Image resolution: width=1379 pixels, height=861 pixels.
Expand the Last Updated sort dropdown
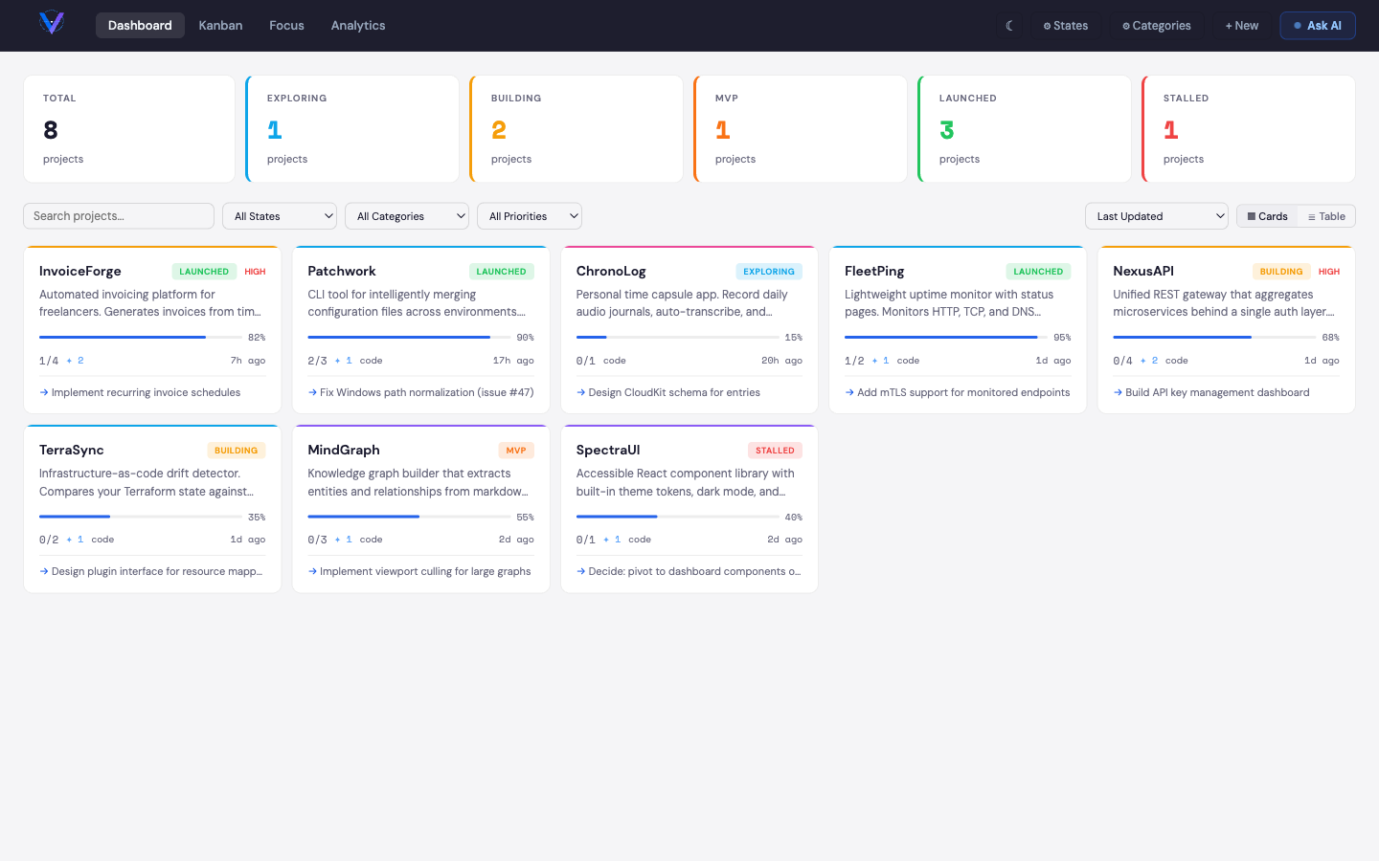click(x=1156, y=216)
